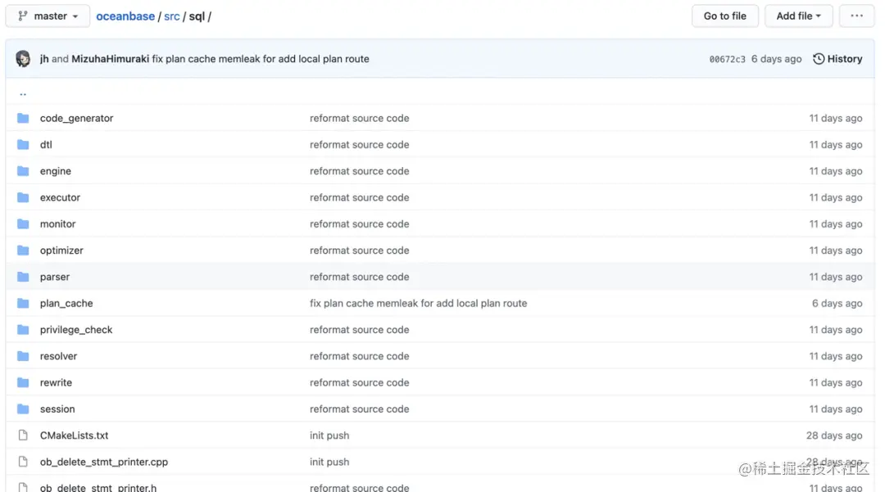
Task: Click the rewrite folder icon
Action: 23,382
